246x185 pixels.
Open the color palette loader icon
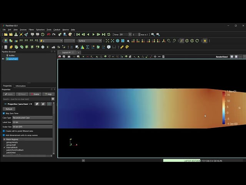[x=70, y=34]
